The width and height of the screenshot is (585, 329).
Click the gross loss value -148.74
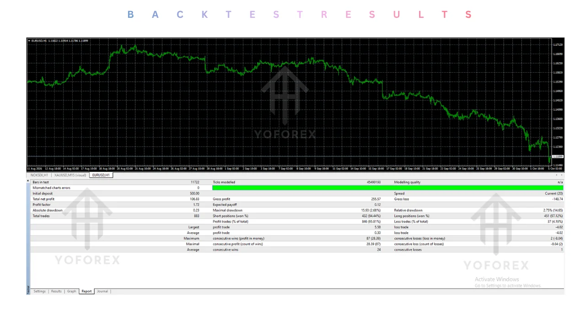tap(557, 199)
